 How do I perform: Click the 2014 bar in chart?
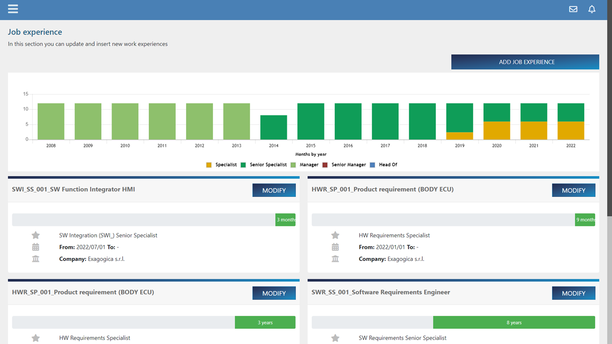[273, 127]
